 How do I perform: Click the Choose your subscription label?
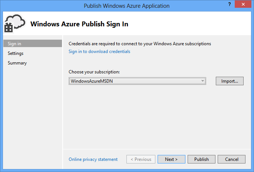pyautogui.click(x=94, y=72)
